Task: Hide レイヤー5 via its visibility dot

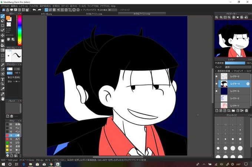Action: 216,91
